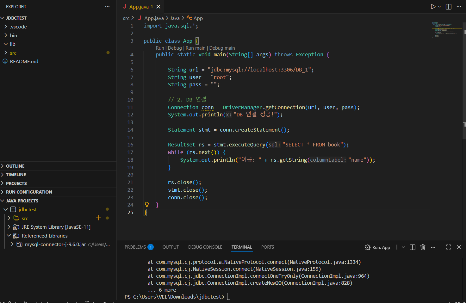This screenshot has height=303, width=466.
Task: Click the "SELECT * FROM book" string
Action: point(313,145)
